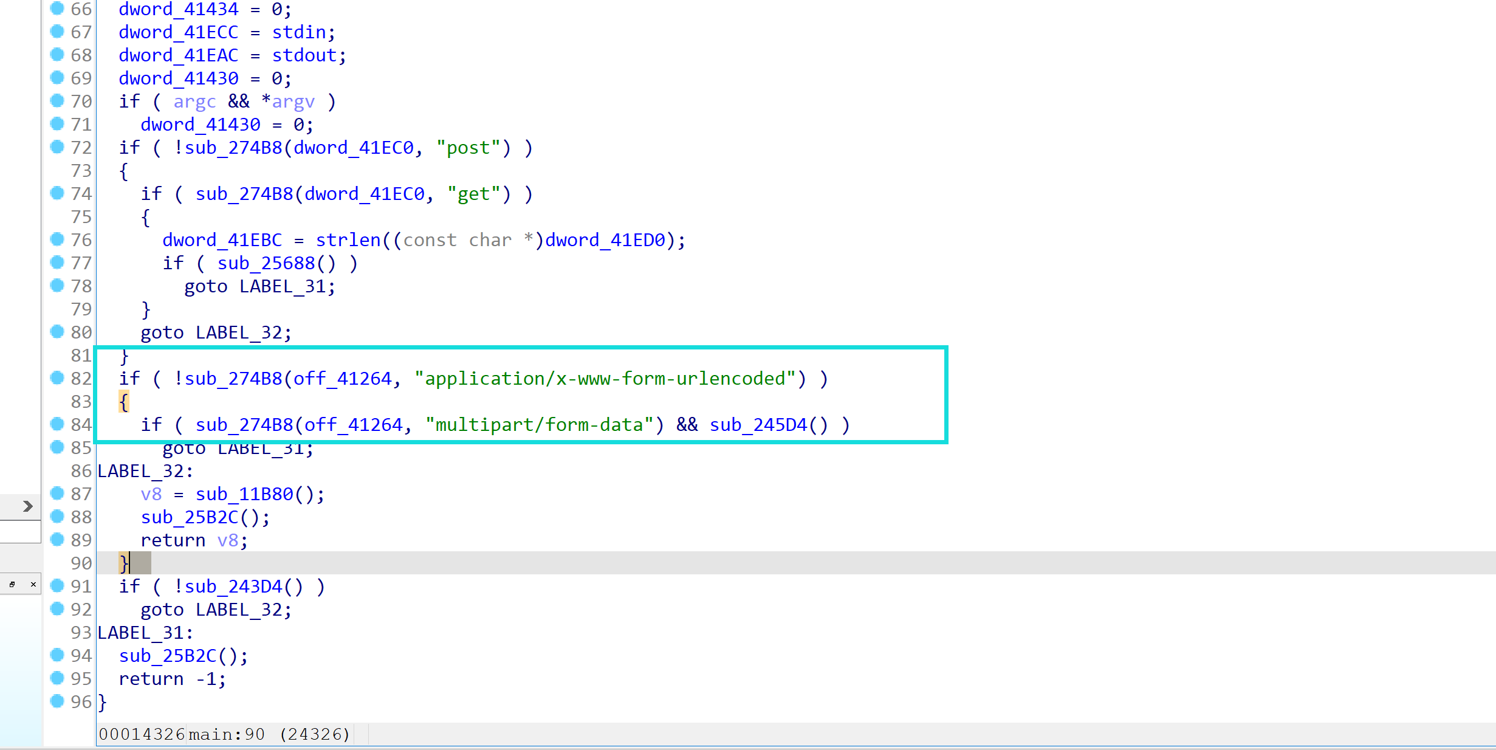Click goto LABEL_31 on line 78

tap(260, 286)
